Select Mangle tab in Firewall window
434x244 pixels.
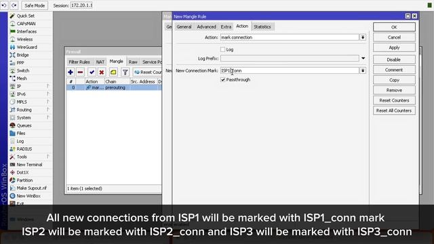pos(116,62)
